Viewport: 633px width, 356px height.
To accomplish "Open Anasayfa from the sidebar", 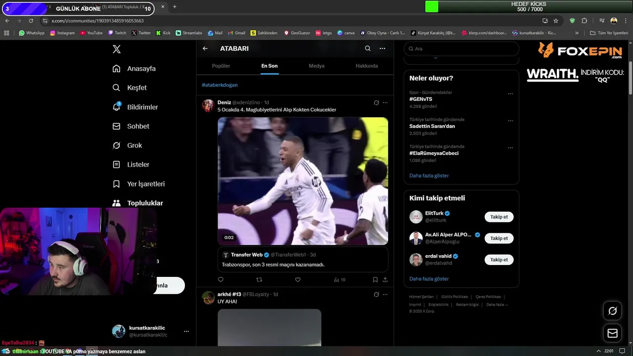I will (134, 69).
